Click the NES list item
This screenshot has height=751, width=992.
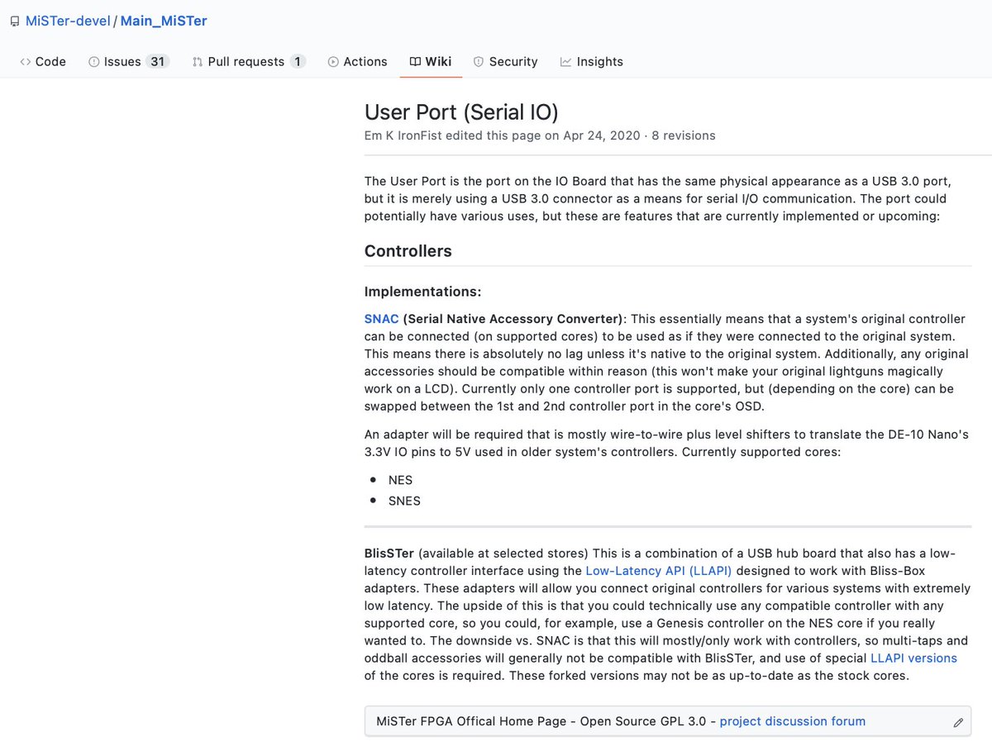tap(400, 480)
